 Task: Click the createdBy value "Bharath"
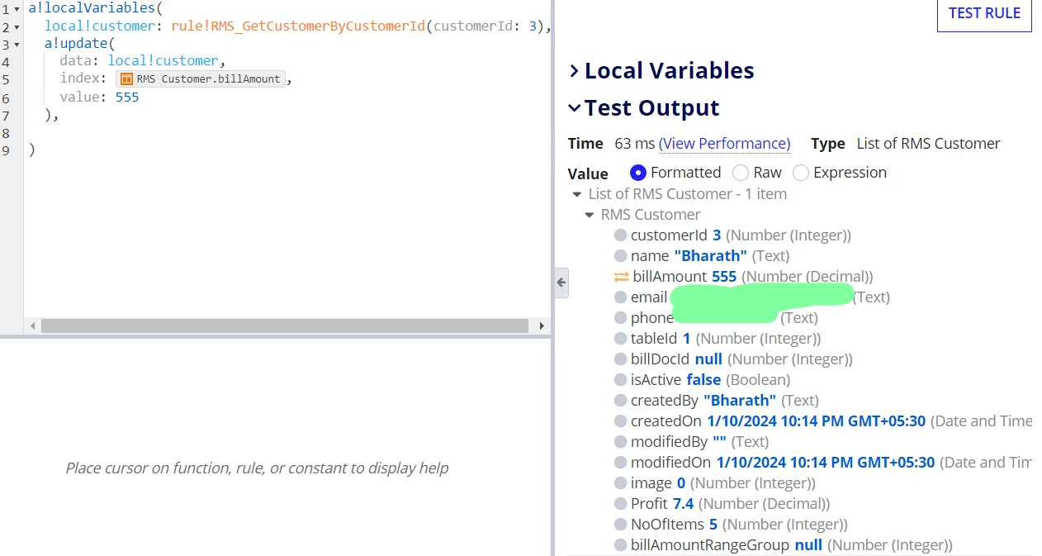pos(740,401)
